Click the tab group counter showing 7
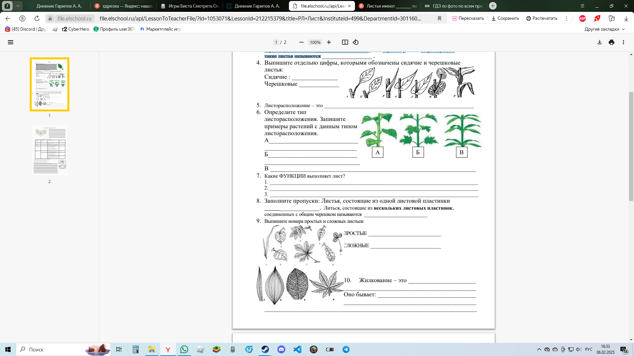Screen dimensions: 634x356 point(7,6)
